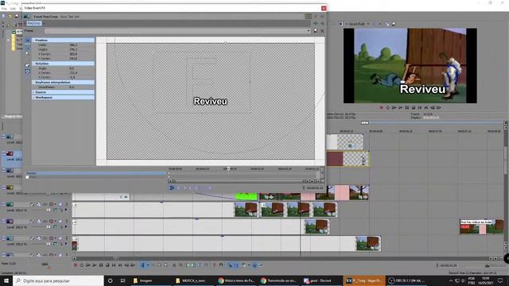509x286 pixels.
Task: Click Play From Start in main transport
Action: click(x=88, y=265)
